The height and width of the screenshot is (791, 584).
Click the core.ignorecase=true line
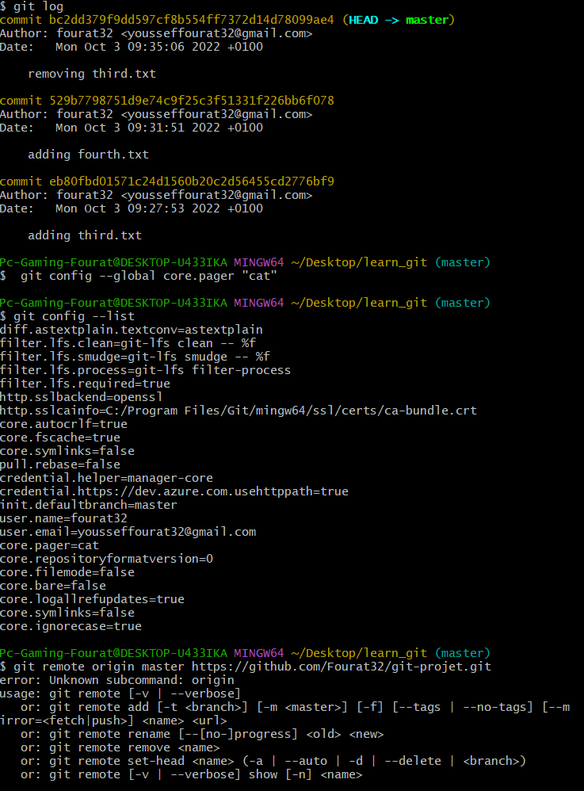[x=71, y=627]
